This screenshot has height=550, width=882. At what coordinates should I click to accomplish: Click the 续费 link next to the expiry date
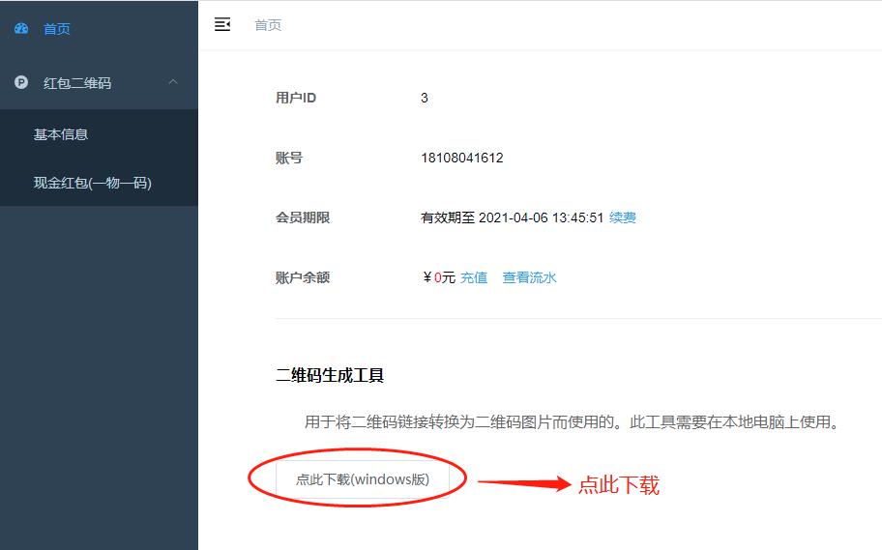tap(623, 217)
